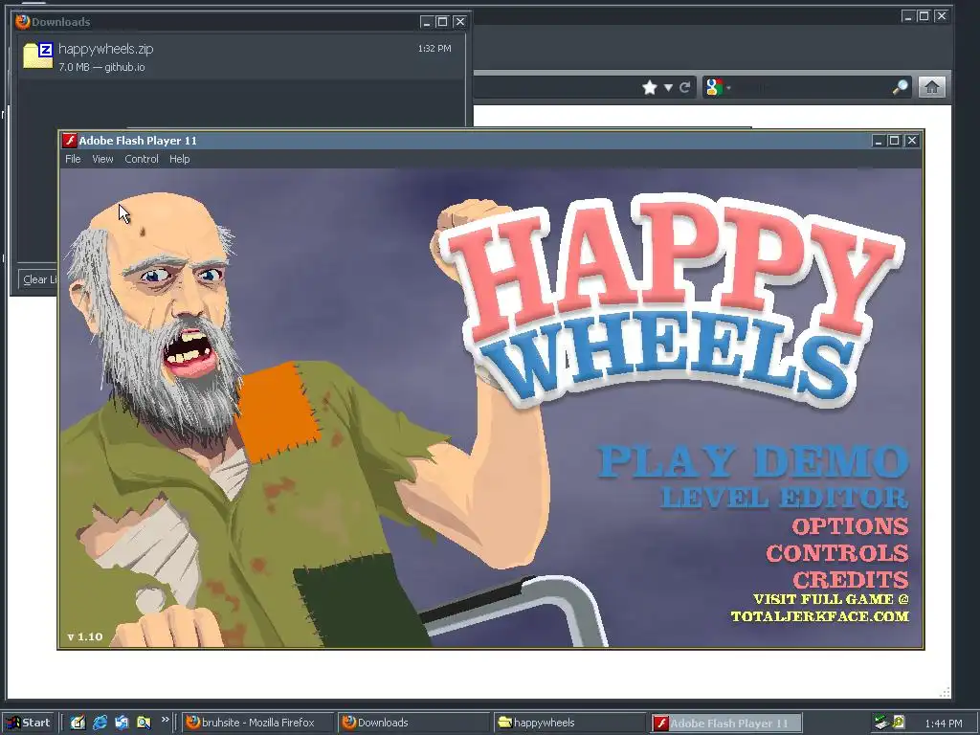Click the first quick launch icon next to Start
This screenshot has width=980, height=735.
(78, 723)
